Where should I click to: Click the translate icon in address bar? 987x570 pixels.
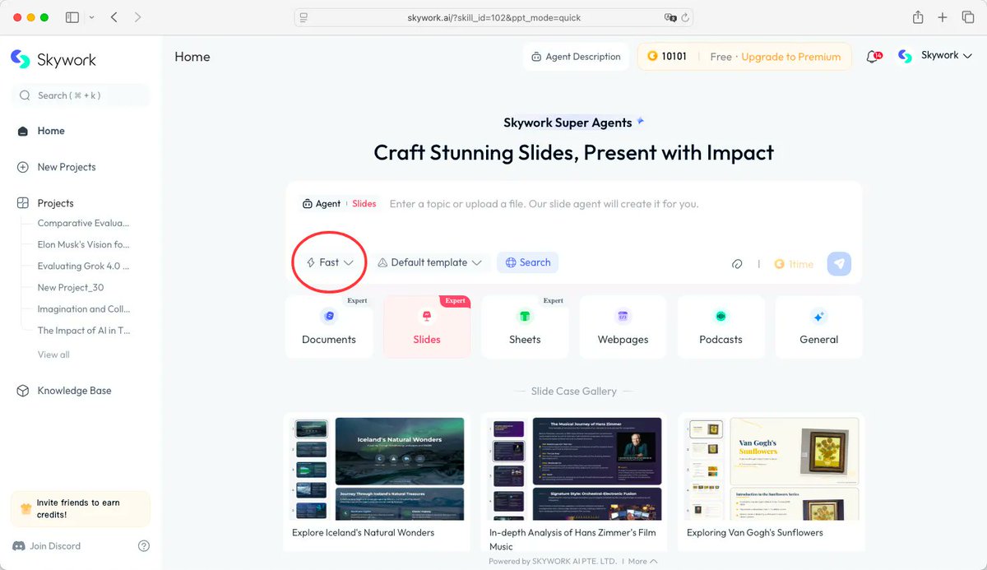670,17
